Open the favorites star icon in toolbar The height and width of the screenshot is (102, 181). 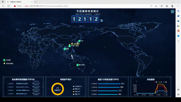(161, 6)
